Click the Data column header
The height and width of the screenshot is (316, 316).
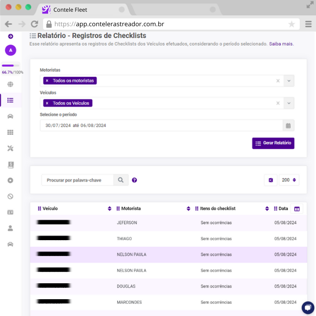pyautogui.click(x=283, y=209)
